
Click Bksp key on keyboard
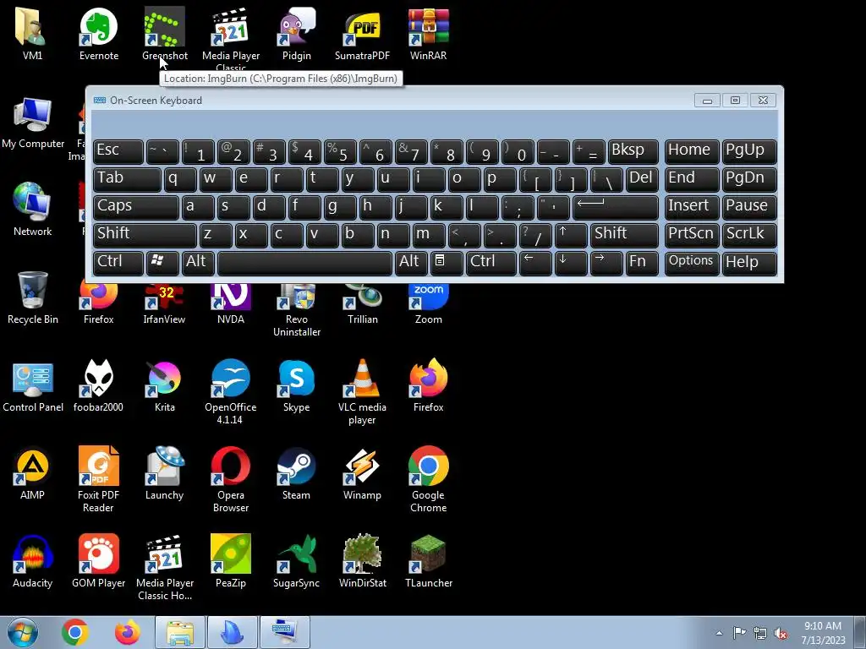(x=633, y=151)
